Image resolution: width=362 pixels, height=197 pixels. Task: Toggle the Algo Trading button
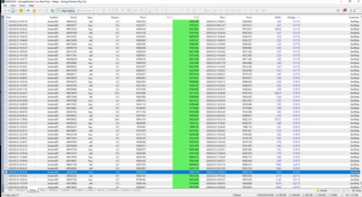[x=66, y=11]
